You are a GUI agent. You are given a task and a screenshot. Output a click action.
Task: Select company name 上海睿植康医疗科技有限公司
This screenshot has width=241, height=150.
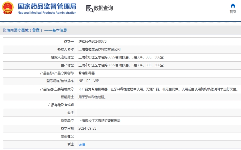click(x=99, y=50)
